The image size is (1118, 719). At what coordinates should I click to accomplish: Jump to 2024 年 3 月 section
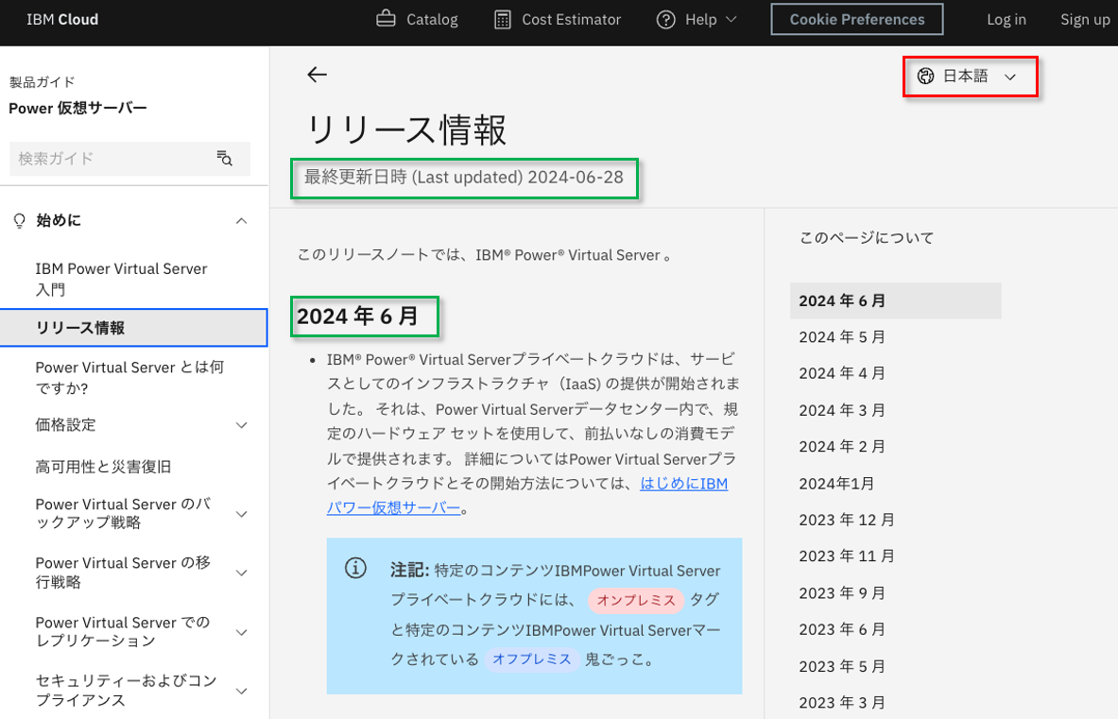[x=842, y=410]
